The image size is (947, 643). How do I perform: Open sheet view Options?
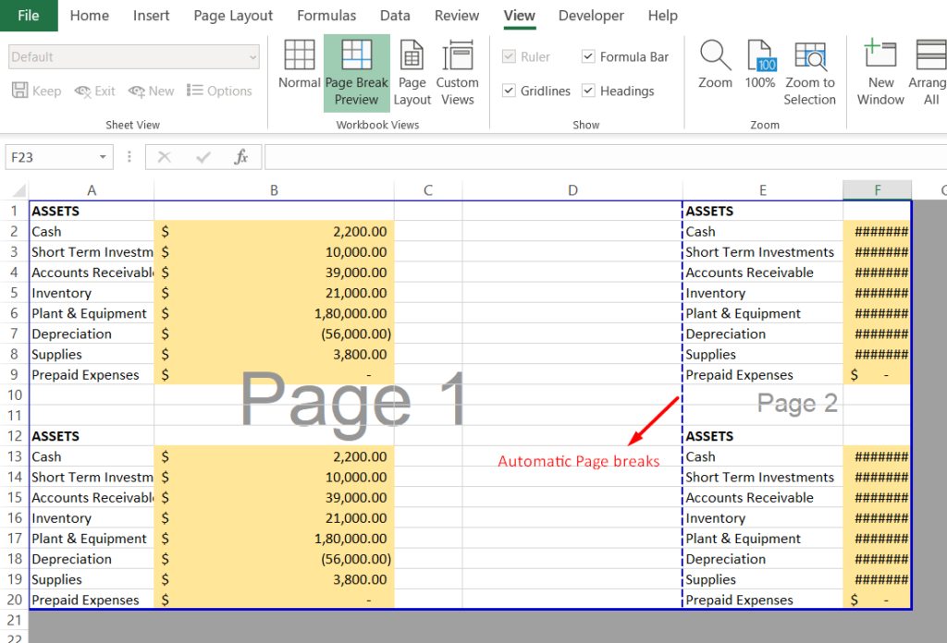click(219, 91)
